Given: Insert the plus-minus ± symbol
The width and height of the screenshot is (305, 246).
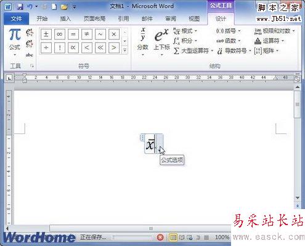Looking at the screenshot, I should [x=46, y=34].
